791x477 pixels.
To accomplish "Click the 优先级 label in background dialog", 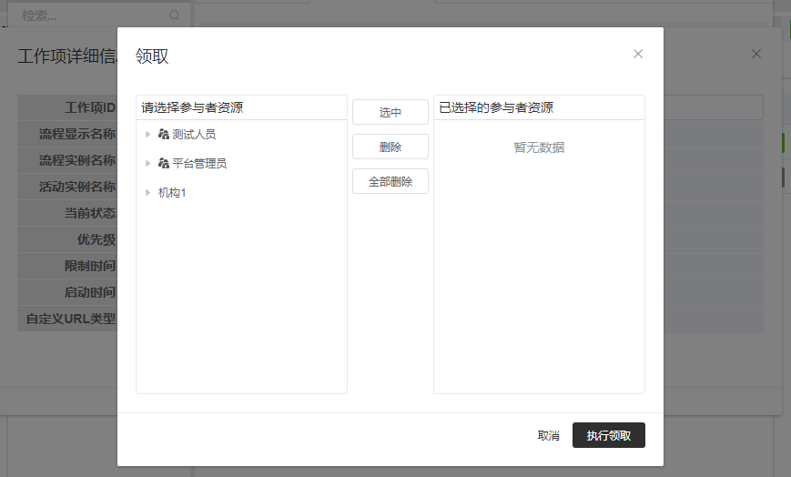I will point(96,239).
